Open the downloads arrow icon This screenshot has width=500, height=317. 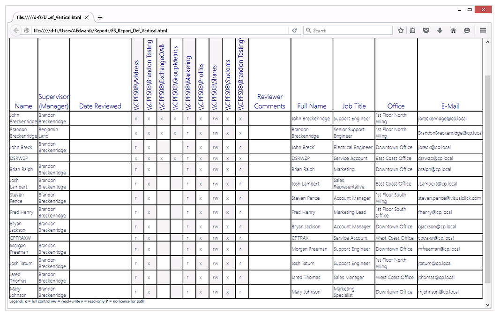click(x=440, y=30)
